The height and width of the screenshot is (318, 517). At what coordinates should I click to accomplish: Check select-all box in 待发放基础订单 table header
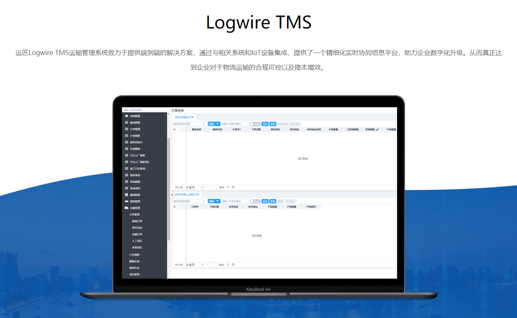coord(183,129)
